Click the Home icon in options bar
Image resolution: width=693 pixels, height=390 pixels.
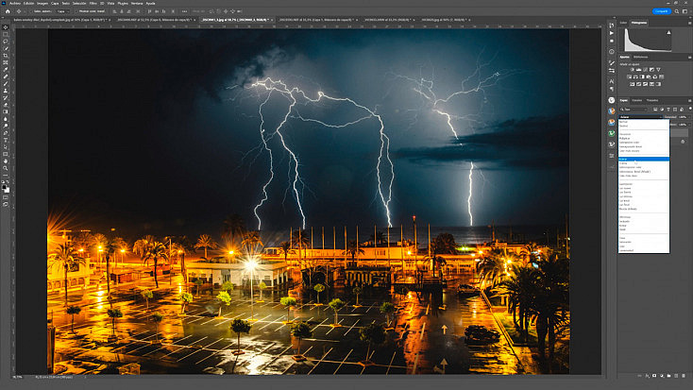[7, 11]
